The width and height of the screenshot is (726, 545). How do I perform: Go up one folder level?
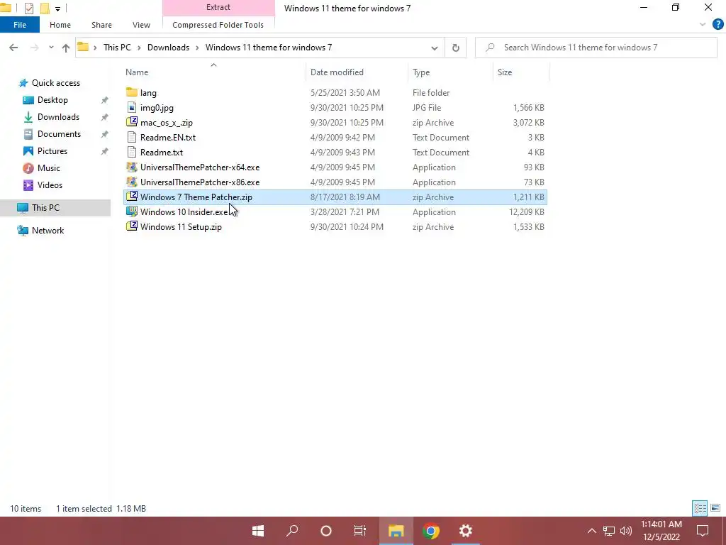pyautogui.click(x=66, y=48)
